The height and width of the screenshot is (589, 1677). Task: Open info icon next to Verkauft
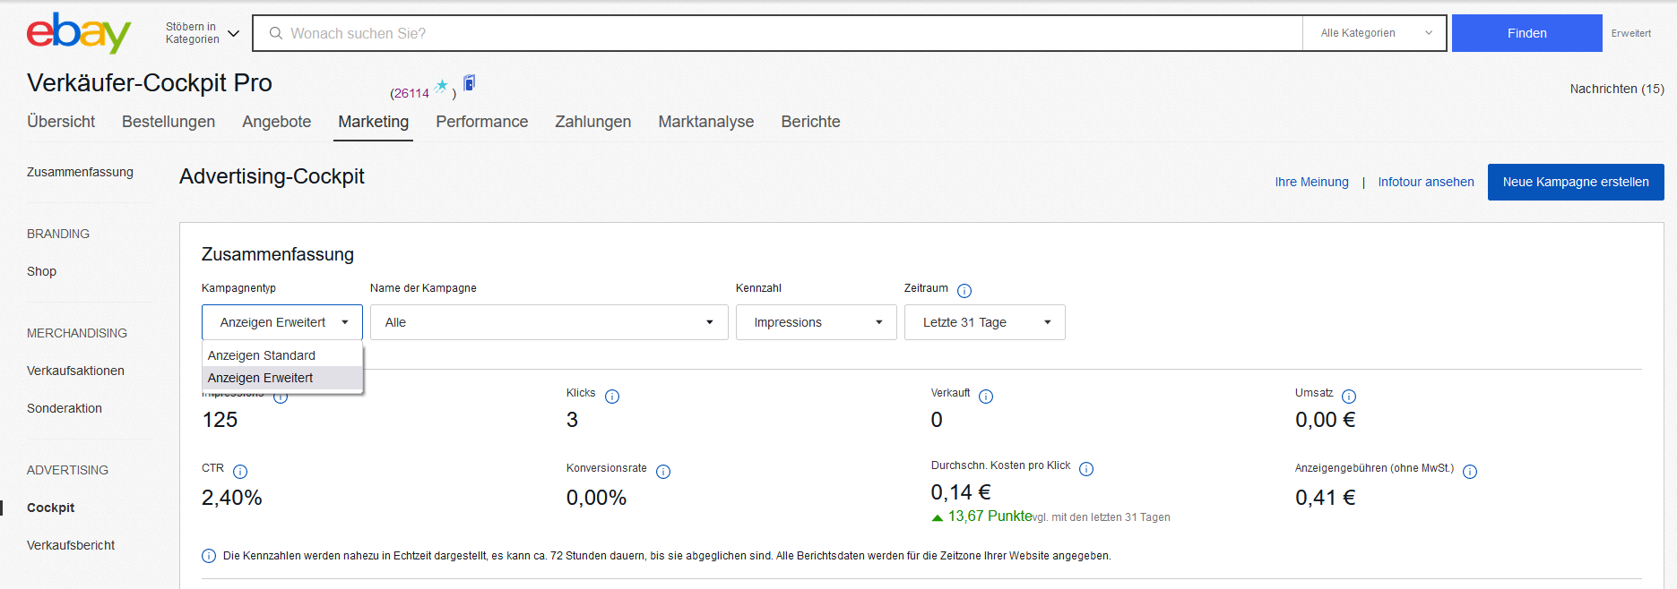click(986, 397)
